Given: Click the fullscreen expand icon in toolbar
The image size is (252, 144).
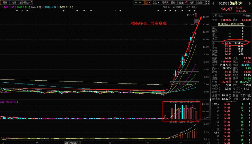Looking at the screenshot, I should click(x=208, y=3).
